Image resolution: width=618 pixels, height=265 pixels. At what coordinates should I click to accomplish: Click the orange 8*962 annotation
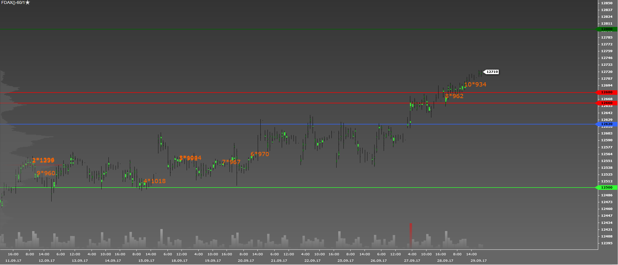454,96
